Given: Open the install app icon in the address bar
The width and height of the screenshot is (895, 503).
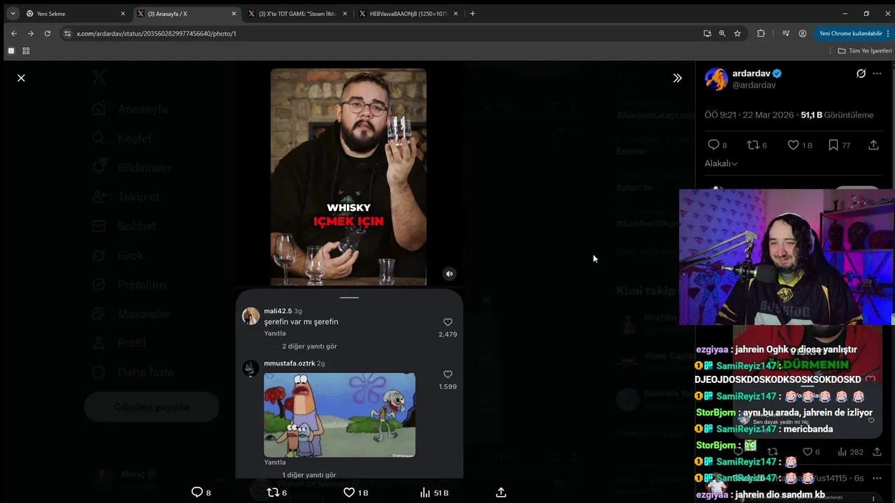Looking at the screenshot, I should click(708, 34).
